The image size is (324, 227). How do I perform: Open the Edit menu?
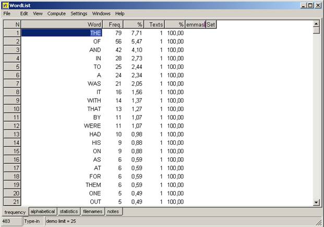24,14
